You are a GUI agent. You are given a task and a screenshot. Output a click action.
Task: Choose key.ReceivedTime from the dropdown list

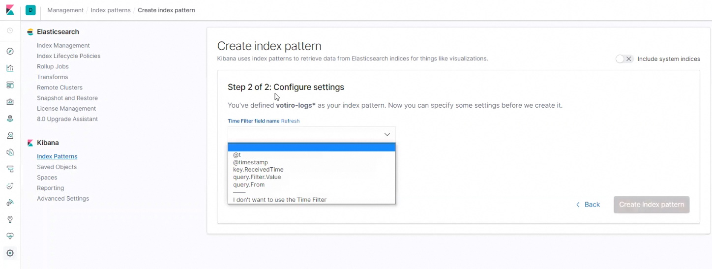tap(311, 170)
